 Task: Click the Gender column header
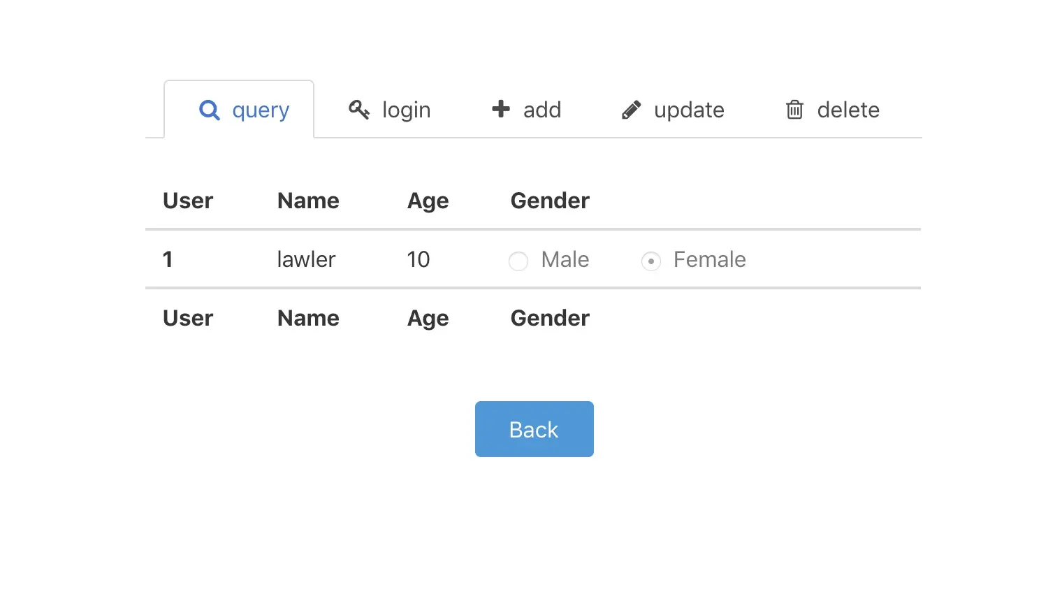tap(550, 201)
